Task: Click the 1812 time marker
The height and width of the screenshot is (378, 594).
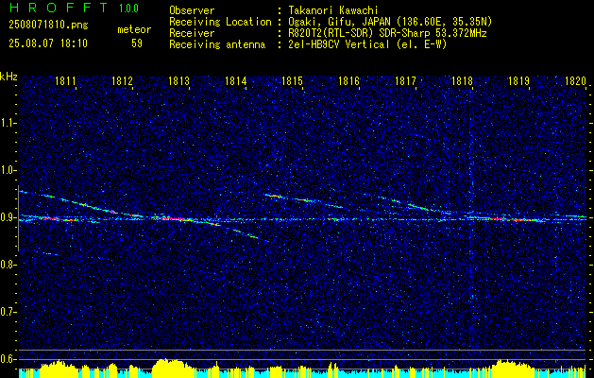Action: [x=122, y=81]
